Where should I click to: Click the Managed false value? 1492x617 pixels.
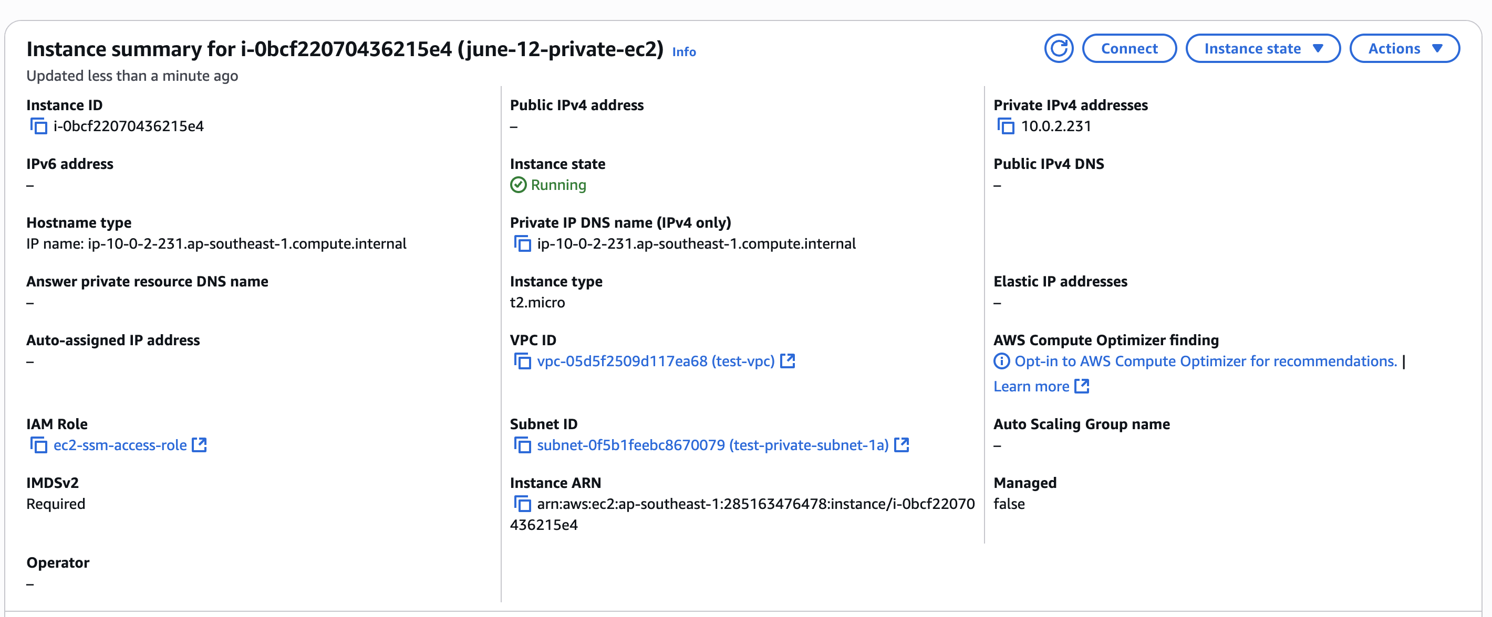(x=1009, y=504)
